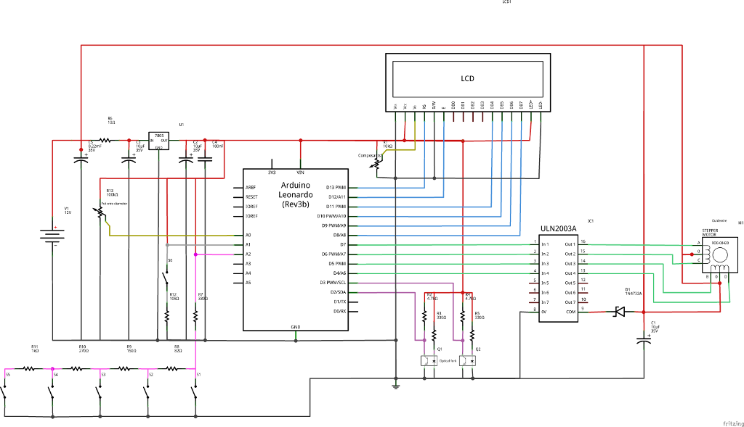Select the S5 switch in the bottom row
744x427 pixels.
pos(4,392)
